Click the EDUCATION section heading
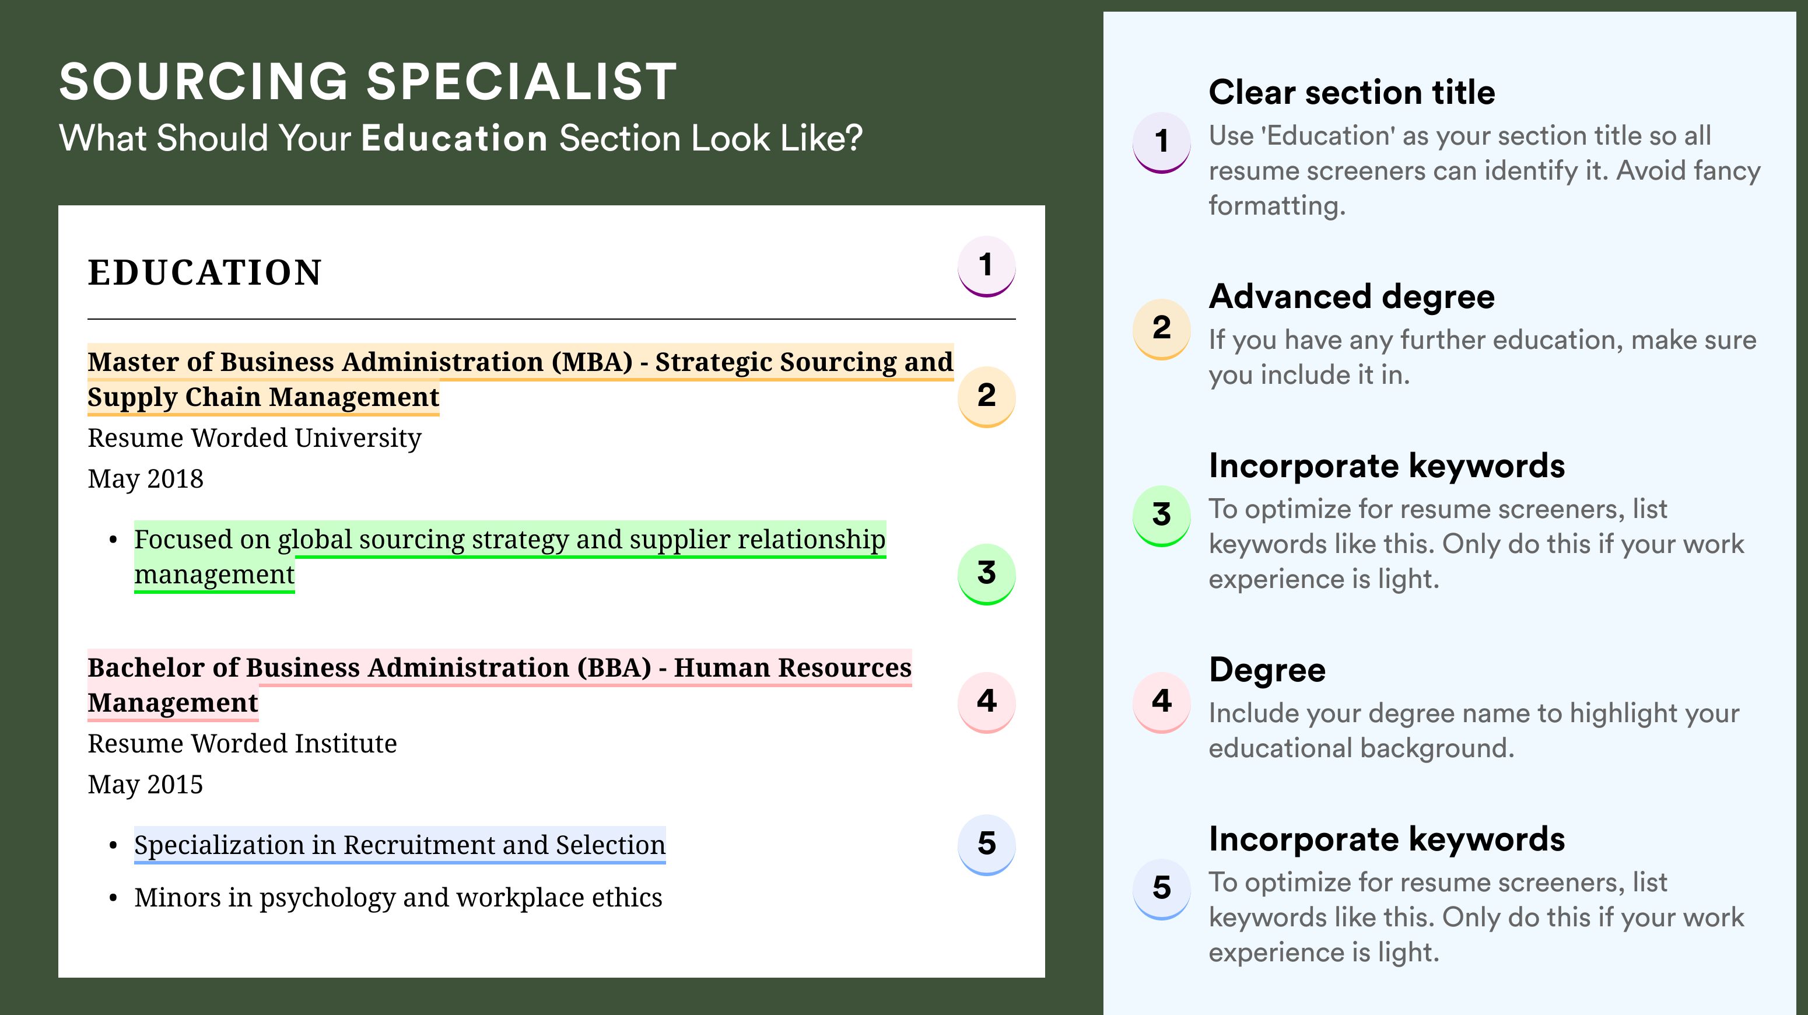Image resolution: width=1808 pixels, height=1015 pixels. tap(204, 272)
